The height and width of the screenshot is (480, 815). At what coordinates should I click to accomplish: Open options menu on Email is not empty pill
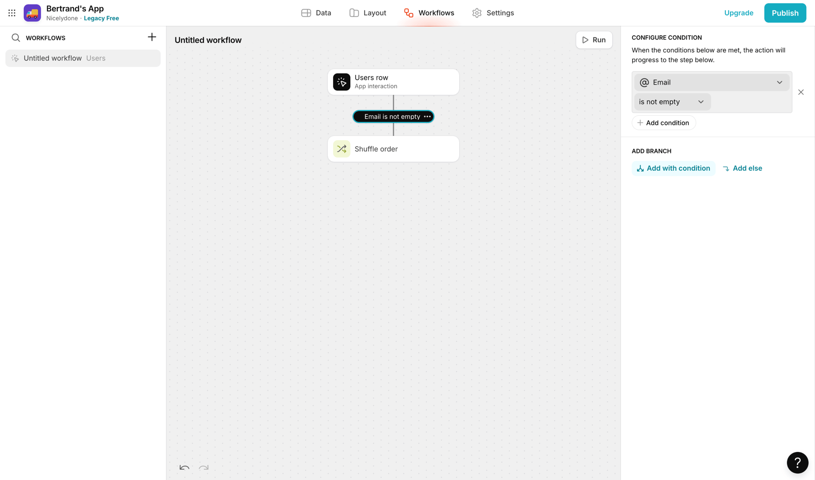click(x=427, y=116)
